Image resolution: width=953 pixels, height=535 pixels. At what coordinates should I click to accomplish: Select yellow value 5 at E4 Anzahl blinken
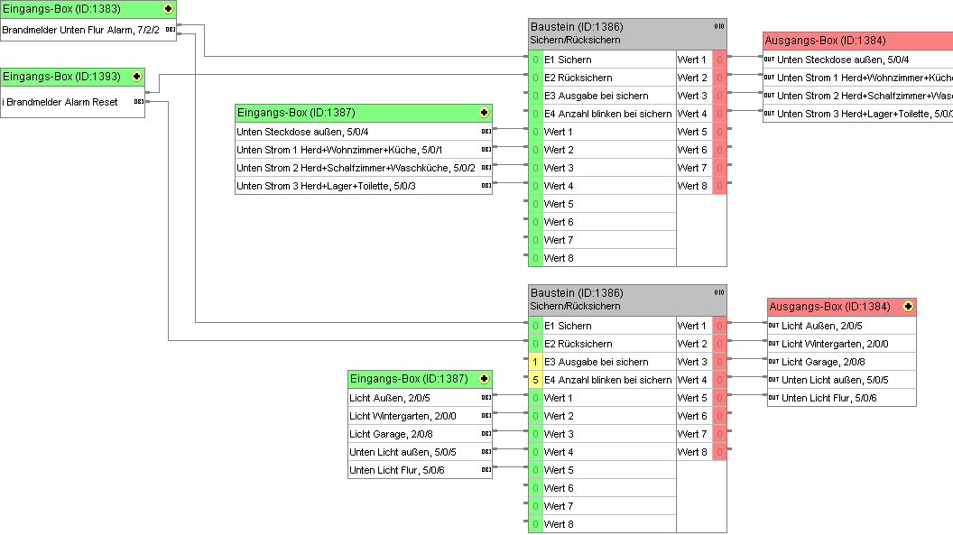coord(535,380)
